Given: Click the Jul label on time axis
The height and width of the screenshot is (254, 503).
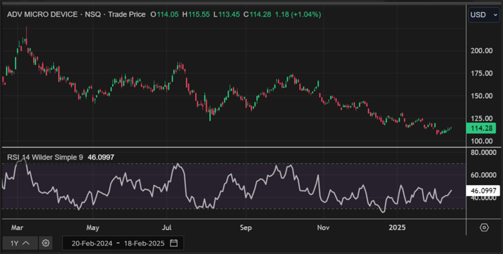Looking at the screenshot, I should click(168, 227).
